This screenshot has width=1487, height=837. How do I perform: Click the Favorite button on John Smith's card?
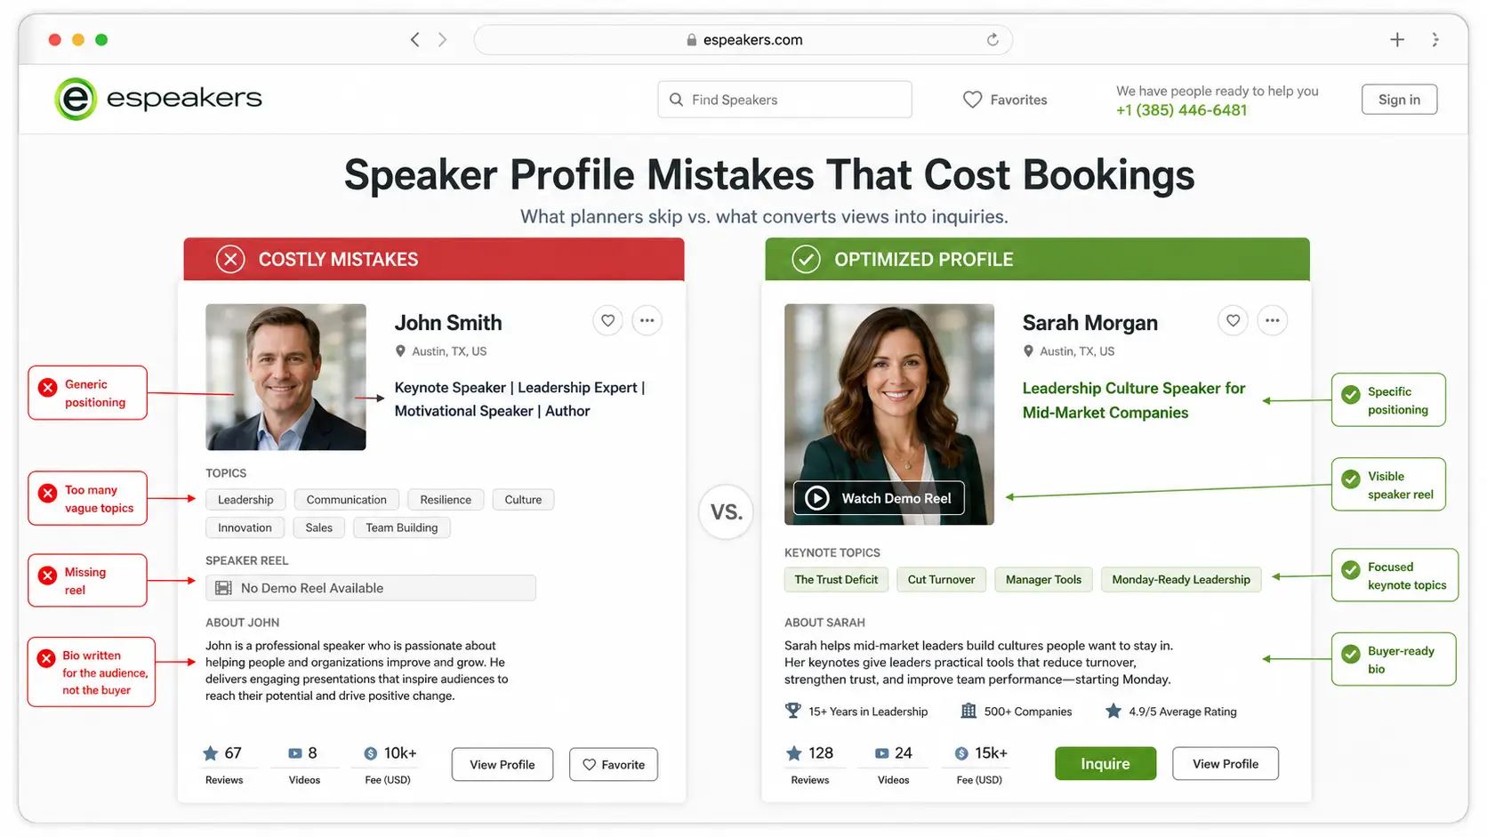coord(614,765)
